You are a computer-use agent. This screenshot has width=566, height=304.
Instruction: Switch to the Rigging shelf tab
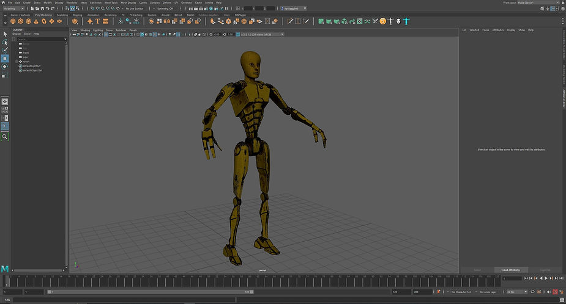78,15
